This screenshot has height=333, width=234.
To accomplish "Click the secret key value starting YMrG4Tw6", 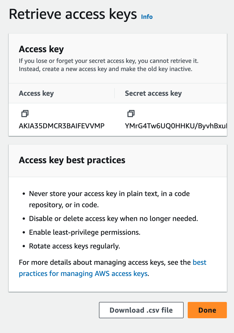I will [175, 126].
